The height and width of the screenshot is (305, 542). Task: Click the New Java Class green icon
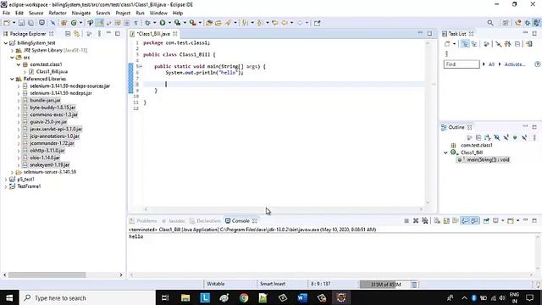pos(74,23)
